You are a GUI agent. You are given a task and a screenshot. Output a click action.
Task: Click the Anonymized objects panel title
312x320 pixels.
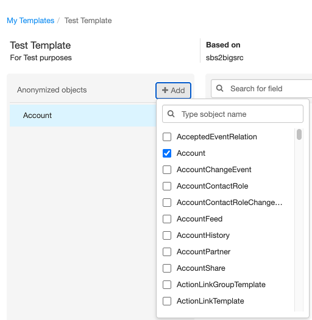coord(52,90)
